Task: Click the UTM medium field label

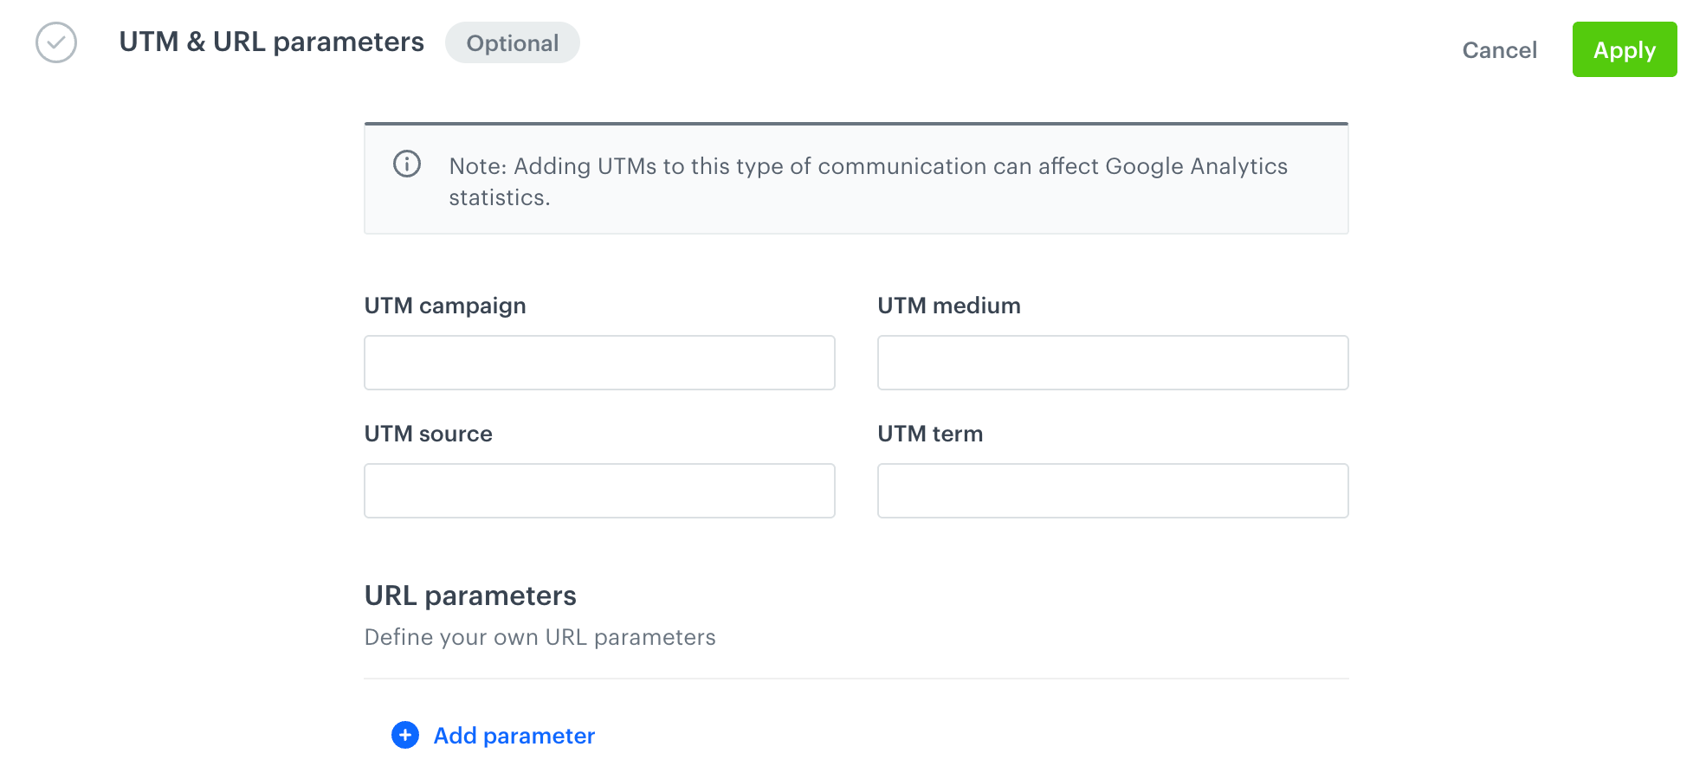Action: tap(948, 305)
